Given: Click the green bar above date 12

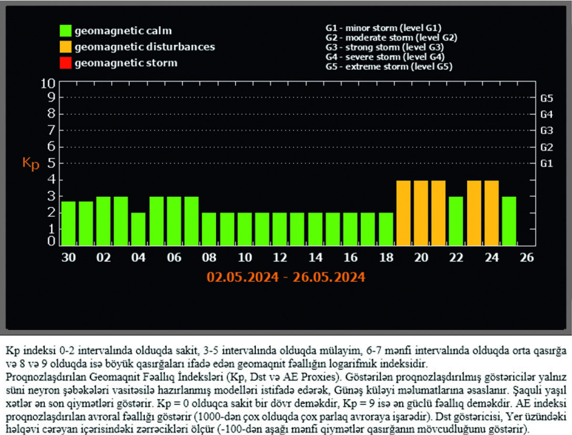Looking at the screenshot, I should tap(280, 229).
